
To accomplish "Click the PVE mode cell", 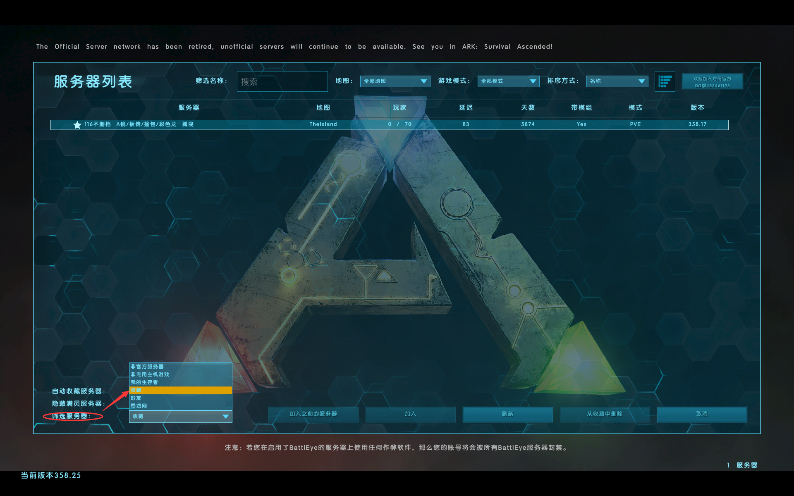I will click(x=635, y=124).
